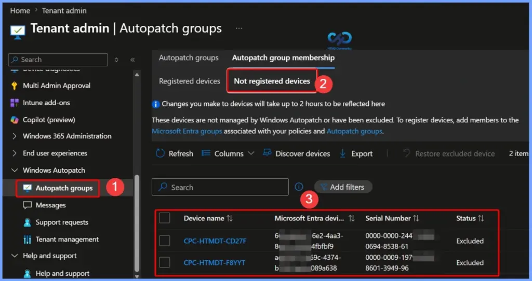
Task: Click the Multi Admin Approval key icon
Action: 14,86
